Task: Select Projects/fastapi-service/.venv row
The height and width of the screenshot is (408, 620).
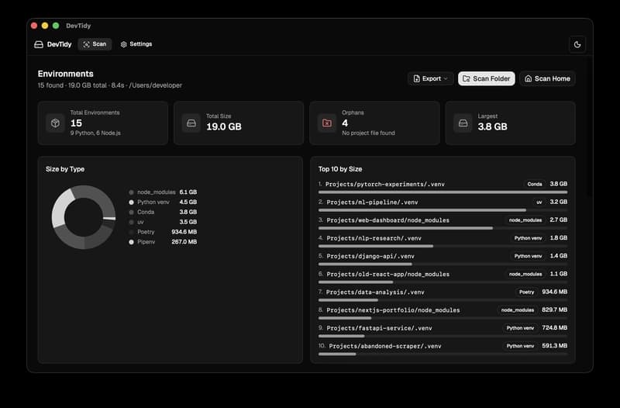Action: point(443,331)
